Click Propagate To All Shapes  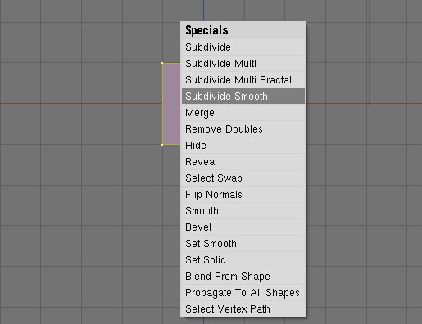tap(243, 293)
